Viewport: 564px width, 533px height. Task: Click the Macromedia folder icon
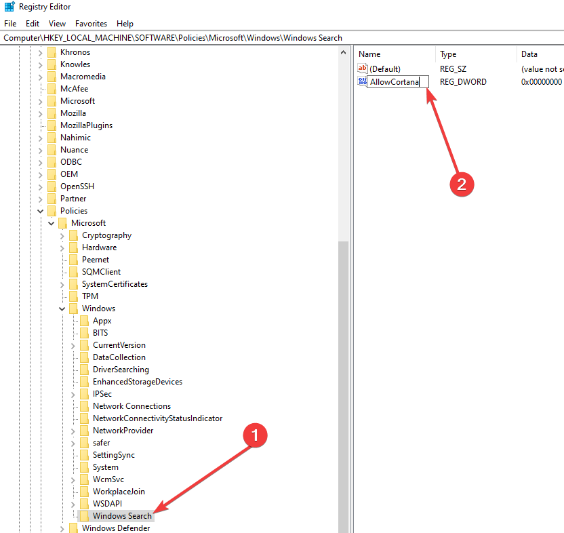pos(52,77)
